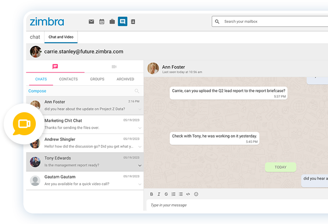Viewport: 328px width, 224px height.
Task: Focus the Search your mailbox field
Action: [x=270, y=21]
